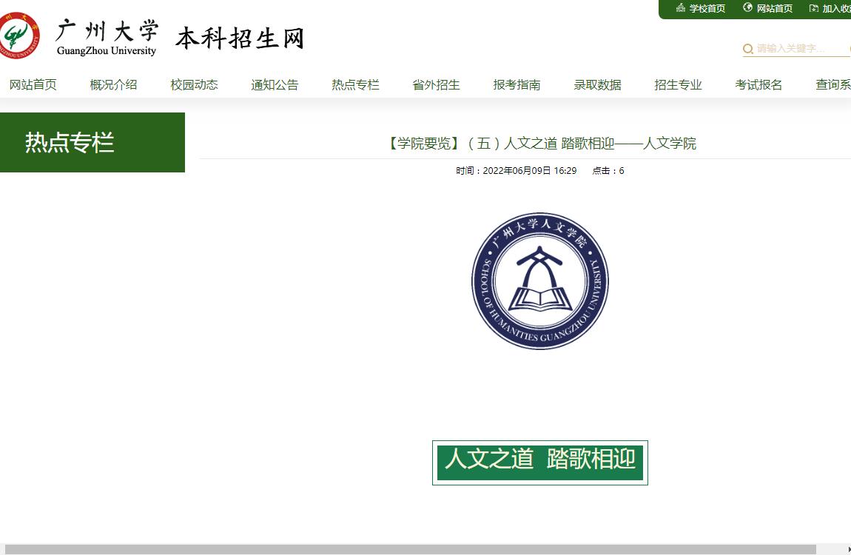Open the 网站首页 link in the green top bar
This screenshot has width=851, height=555.
pos(775,8)
